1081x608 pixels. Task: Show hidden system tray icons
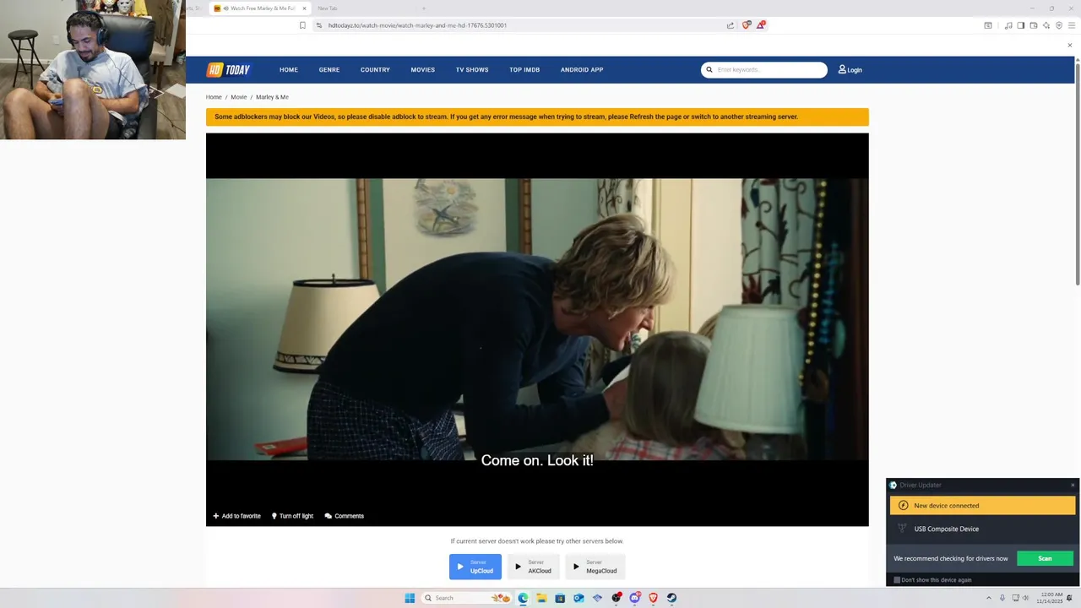click(x=989, y=598)
